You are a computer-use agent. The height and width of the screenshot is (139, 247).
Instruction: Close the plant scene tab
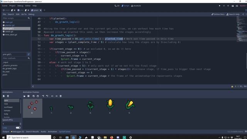coord(41,10)
